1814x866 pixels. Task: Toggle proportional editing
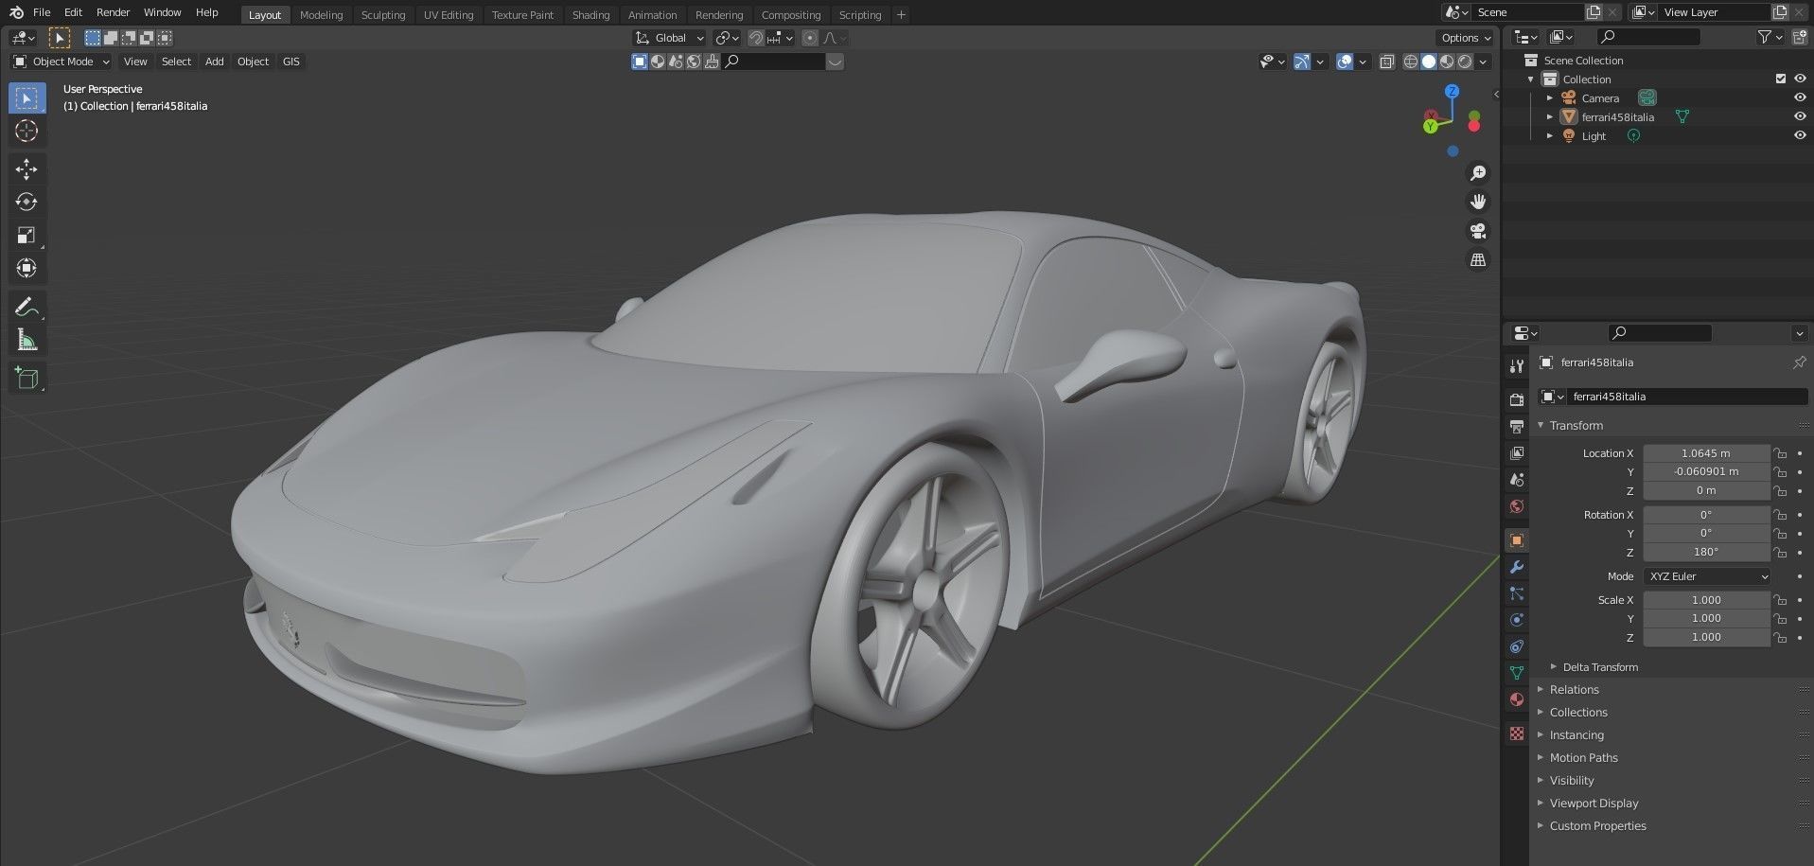(810, 38)
